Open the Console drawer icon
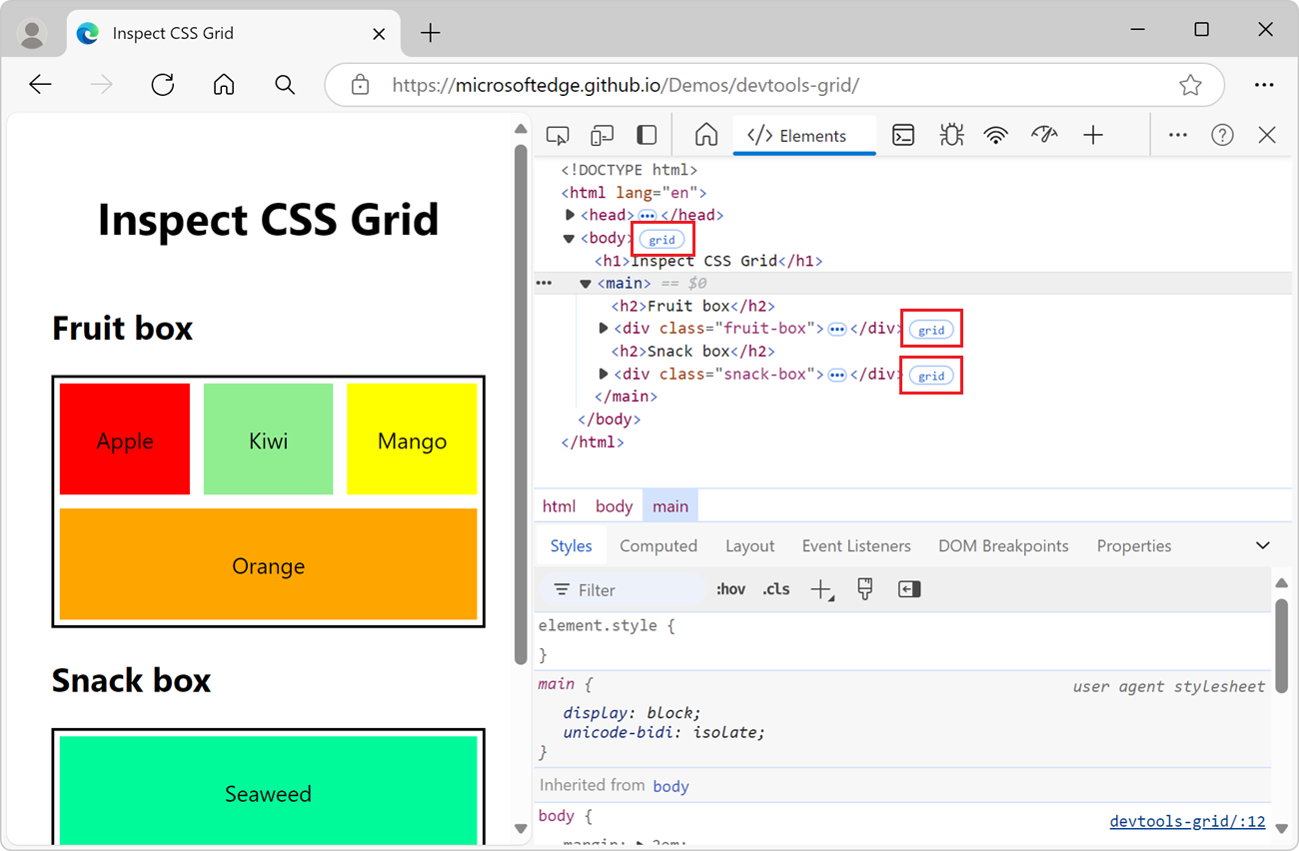 click(x=903, y=134)
